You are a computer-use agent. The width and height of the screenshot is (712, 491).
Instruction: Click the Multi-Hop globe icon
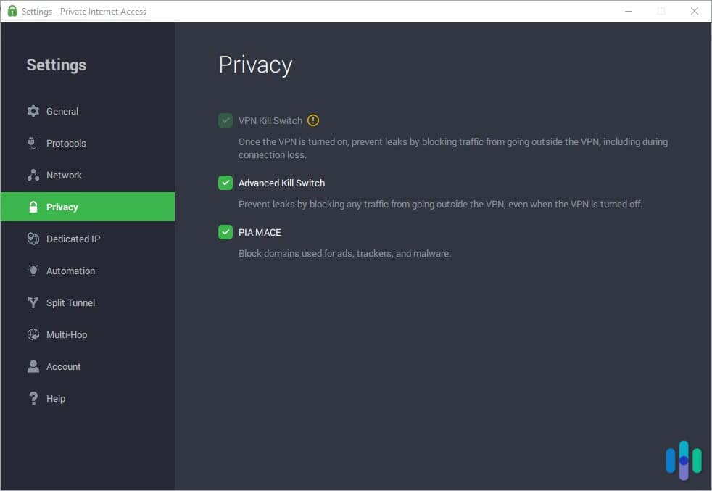pyautogui.click(x=33, y=335)
